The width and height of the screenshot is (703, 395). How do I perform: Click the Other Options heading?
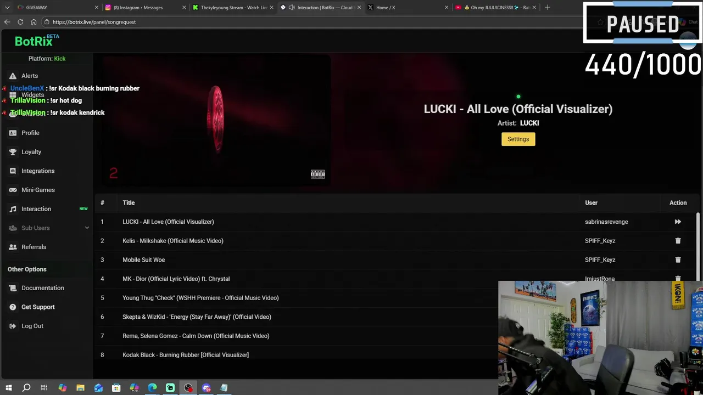pyautogui.click(x=27, y=269)
